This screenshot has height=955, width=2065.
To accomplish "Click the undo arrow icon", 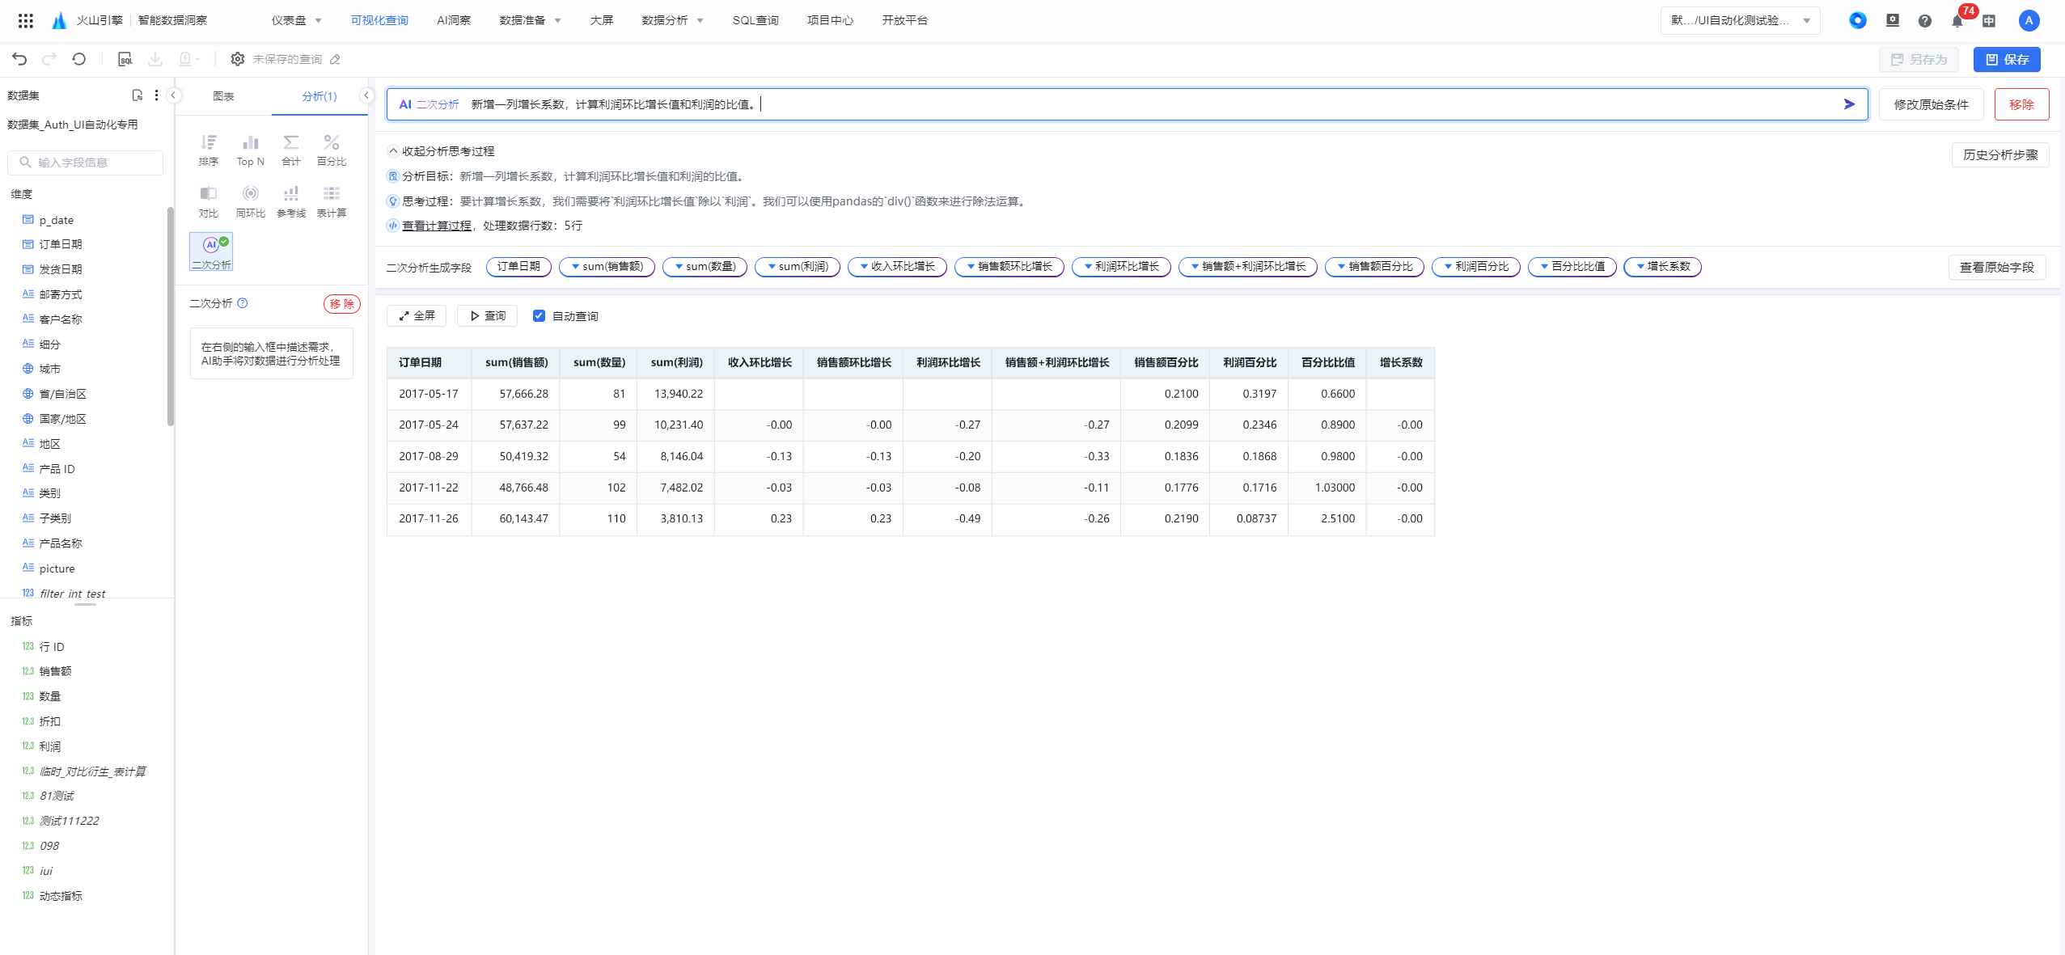I will point(19,59).
